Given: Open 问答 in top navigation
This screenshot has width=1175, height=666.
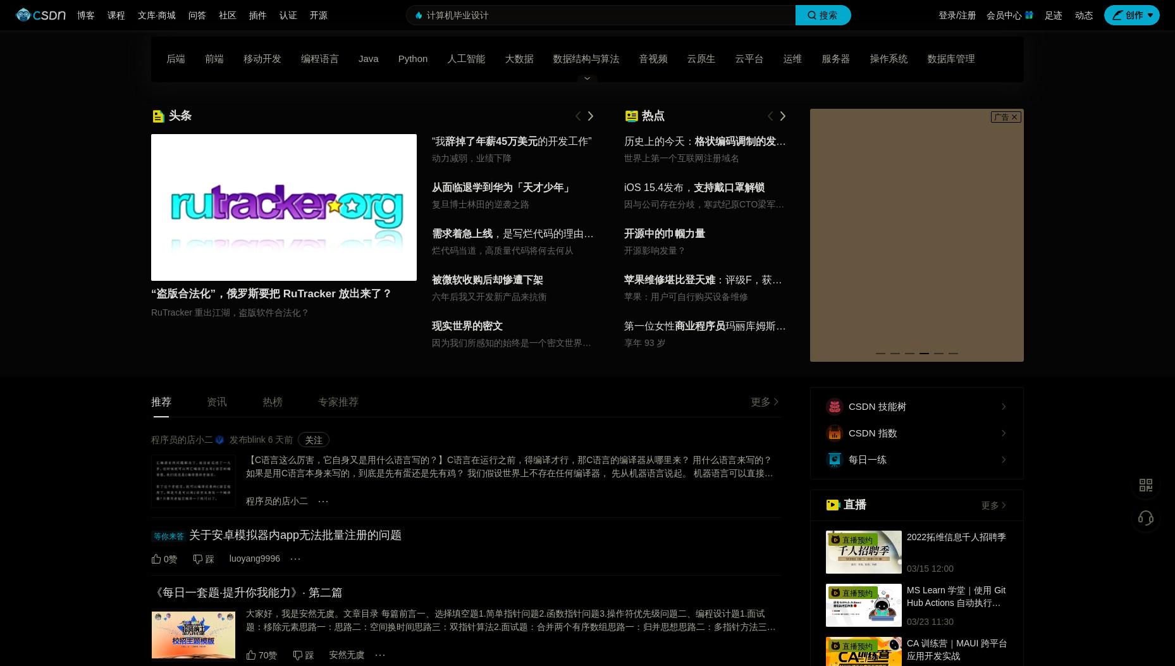Looking at the screenshot, I should 197,15.
